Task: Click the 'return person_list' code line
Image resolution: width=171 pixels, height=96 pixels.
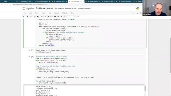Action: [x=47, y=45]
